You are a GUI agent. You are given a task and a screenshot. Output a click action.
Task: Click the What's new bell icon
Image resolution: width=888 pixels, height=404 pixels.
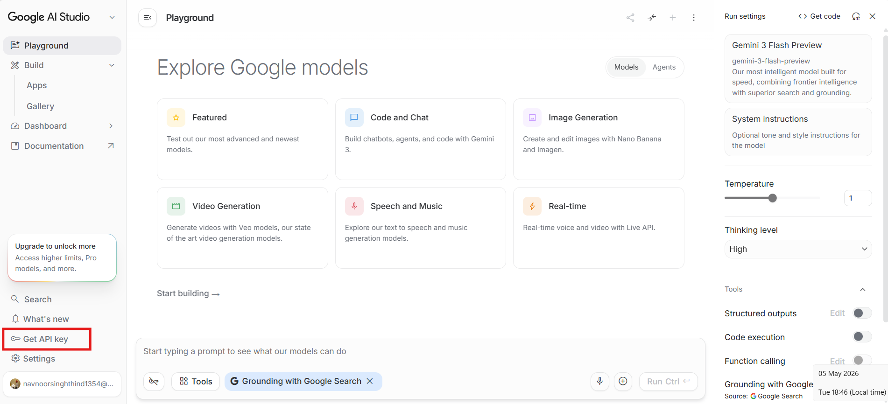15,319
